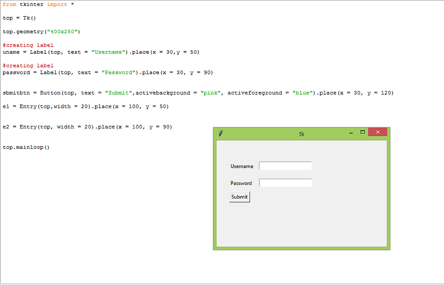Focus the Username entry field
This screenshot has width=444, height=285.
click(x=285, y=166)
